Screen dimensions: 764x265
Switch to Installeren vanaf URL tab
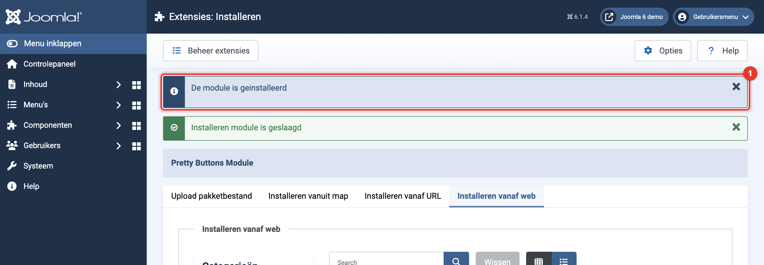pos(403,196)
